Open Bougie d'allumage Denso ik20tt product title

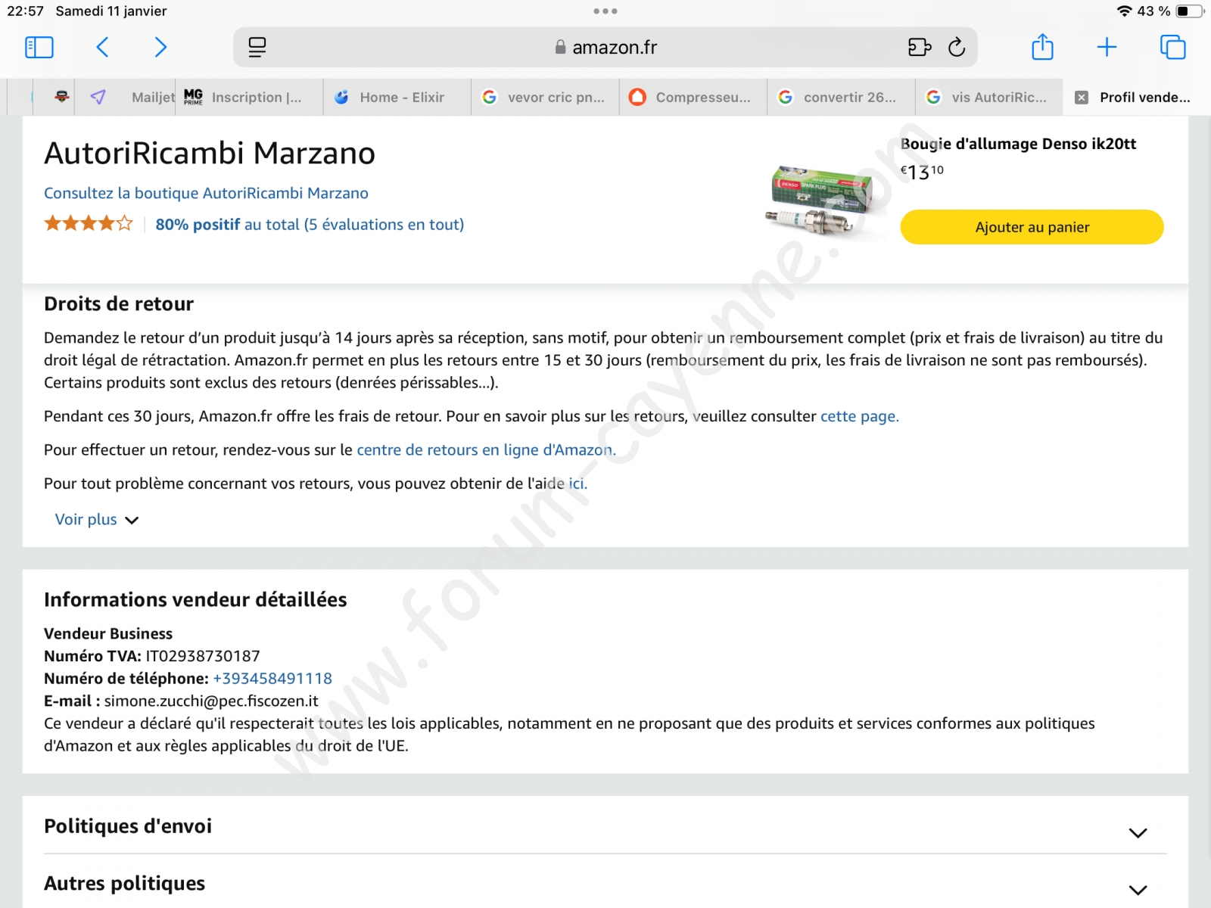pyautogui.click(x=1018, y=144)
